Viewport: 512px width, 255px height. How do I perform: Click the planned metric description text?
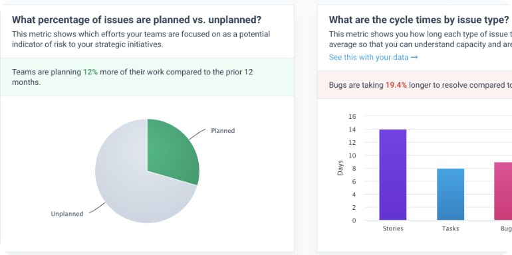[x=141, y=39]
